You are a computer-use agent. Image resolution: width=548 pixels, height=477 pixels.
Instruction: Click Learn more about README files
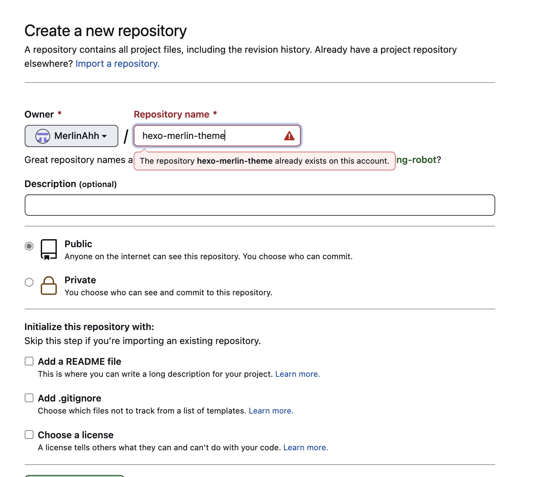coord(297,374)
